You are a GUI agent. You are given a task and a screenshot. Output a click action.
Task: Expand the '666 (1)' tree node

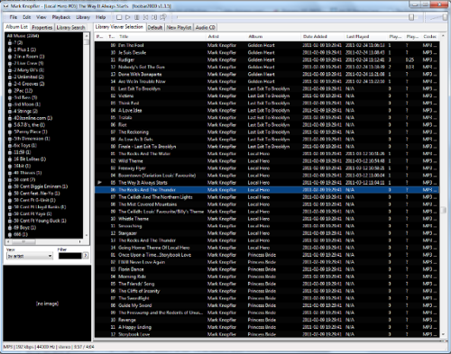point(10,234)
